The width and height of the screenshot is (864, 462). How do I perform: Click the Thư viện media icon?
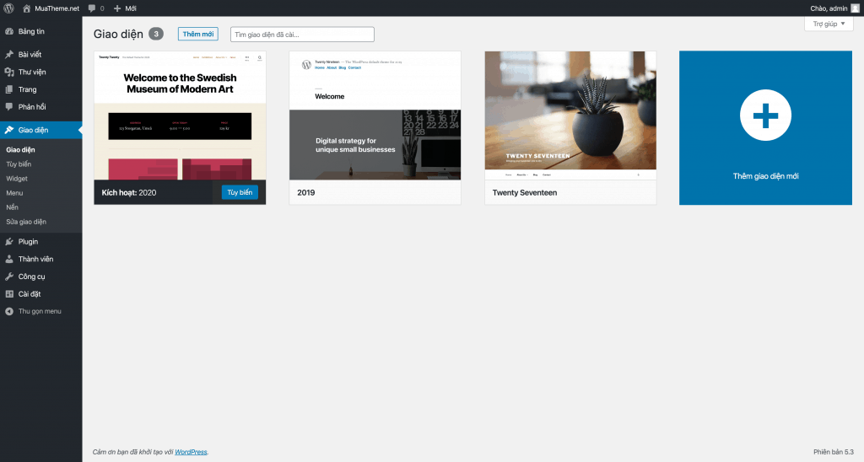point(9,73)
